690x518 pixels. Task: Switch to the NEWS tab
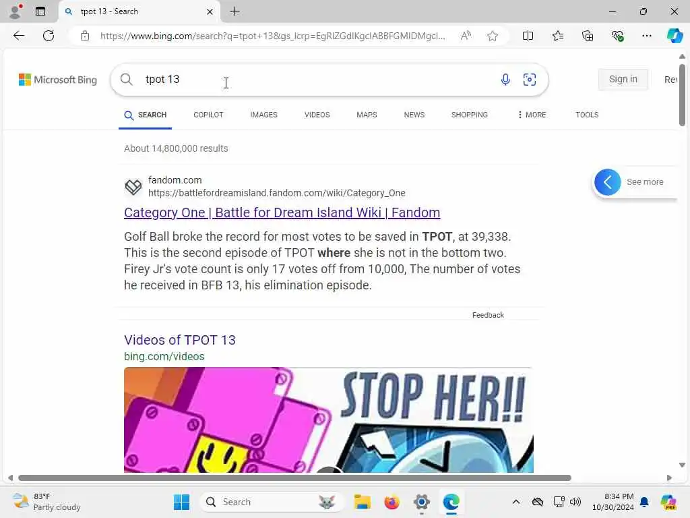click(414, 115)
